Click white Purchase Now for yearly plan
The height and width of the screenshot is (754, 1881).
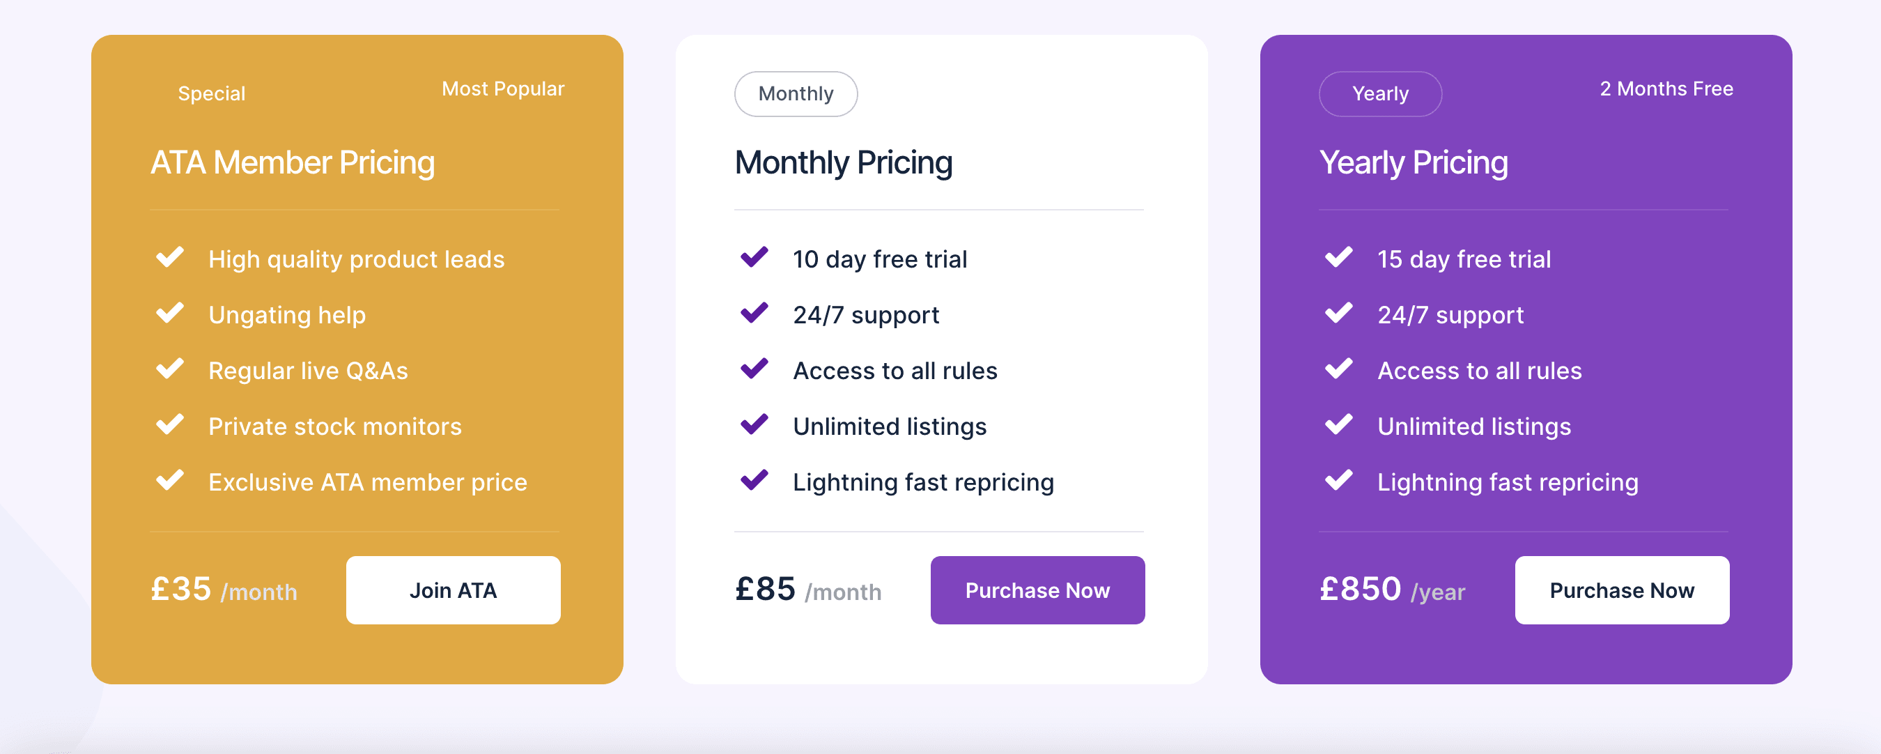(x=1622, y=590)
